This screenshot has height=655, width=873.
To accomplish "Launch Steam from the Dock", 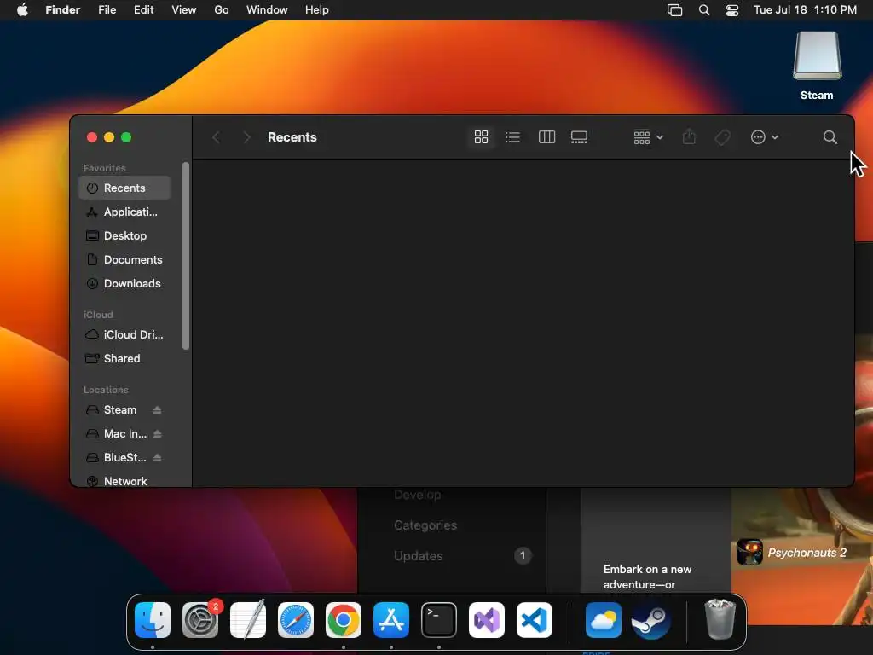I will point(651,620).
